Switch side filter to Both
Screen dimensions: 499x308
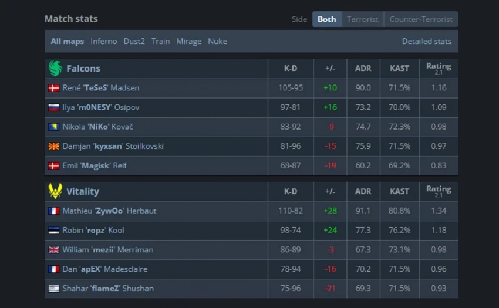[x=327, y=19]
